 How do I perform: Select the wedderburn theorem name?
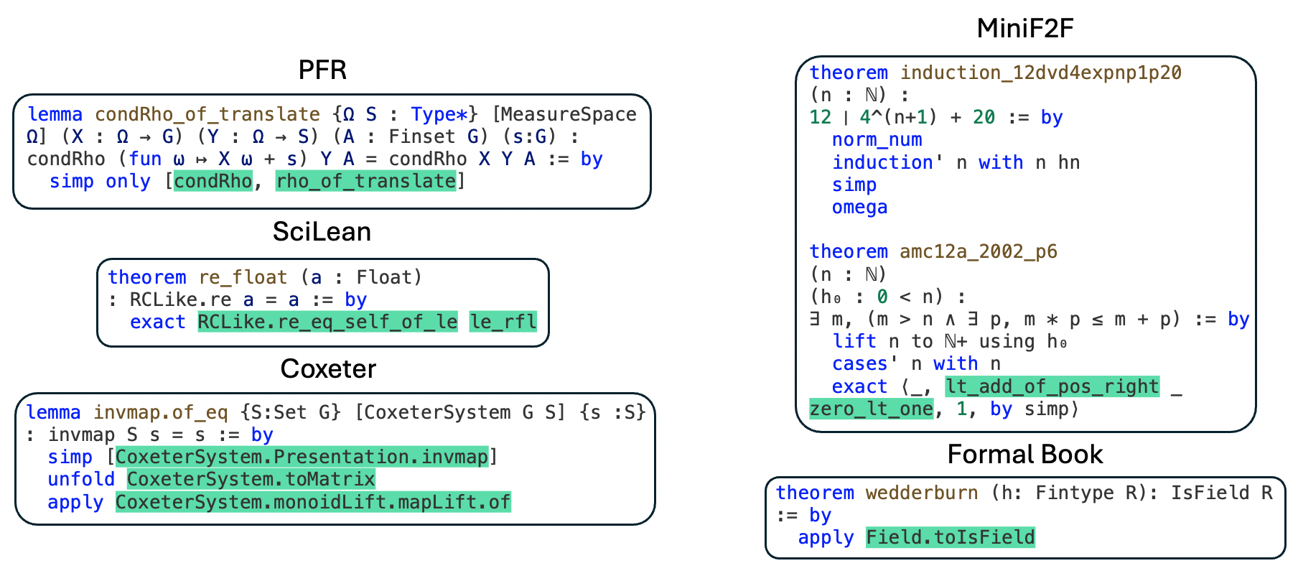pyautogui.click(x=921, y=493)
